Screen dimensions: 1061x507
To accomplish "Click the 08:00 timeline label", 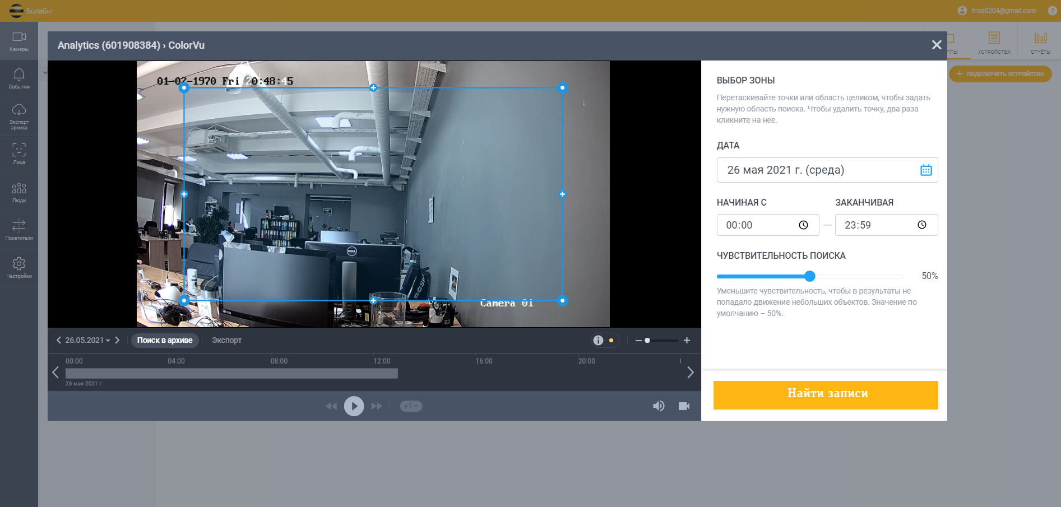I will 279,361.
